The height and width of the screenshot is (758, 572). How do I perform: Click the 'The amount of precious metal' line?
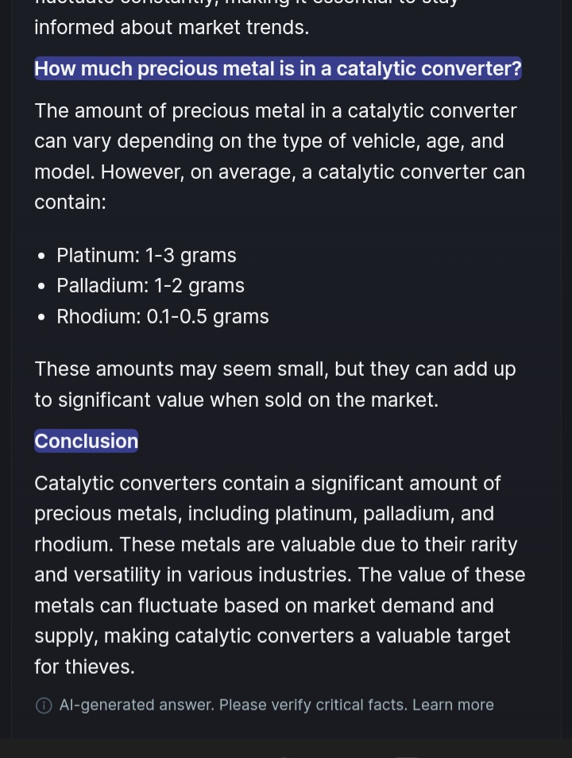click(275, 110)
